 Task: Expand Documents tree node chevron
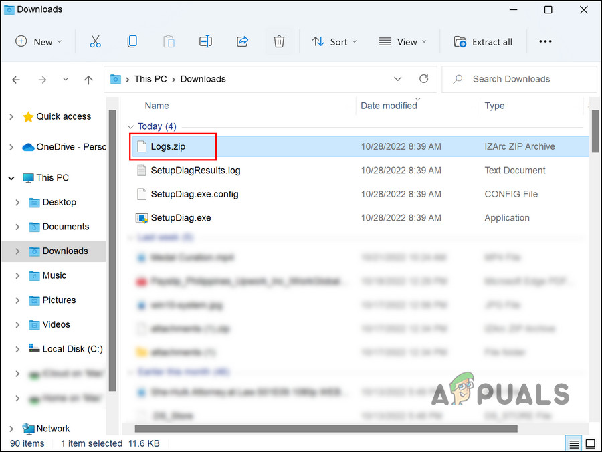17,227
